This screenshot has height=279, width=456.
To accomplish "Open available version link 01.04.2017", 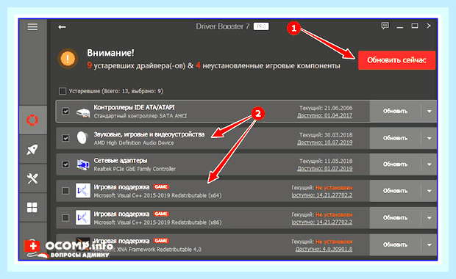I will pyautogui.click(x=324, y=115).
